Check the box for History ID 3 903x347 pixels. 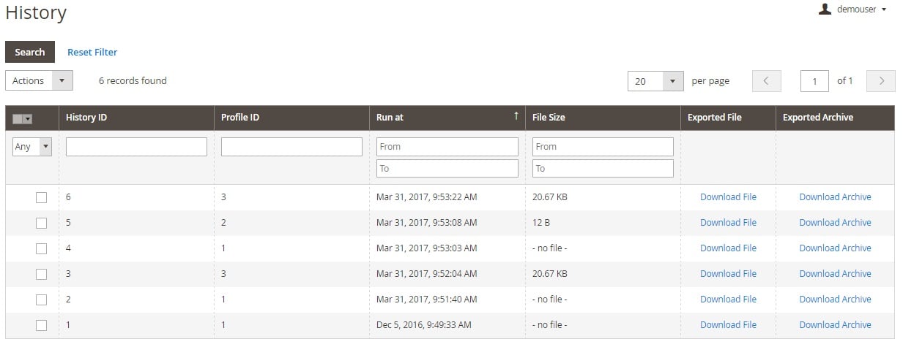[x=41, y=274]
